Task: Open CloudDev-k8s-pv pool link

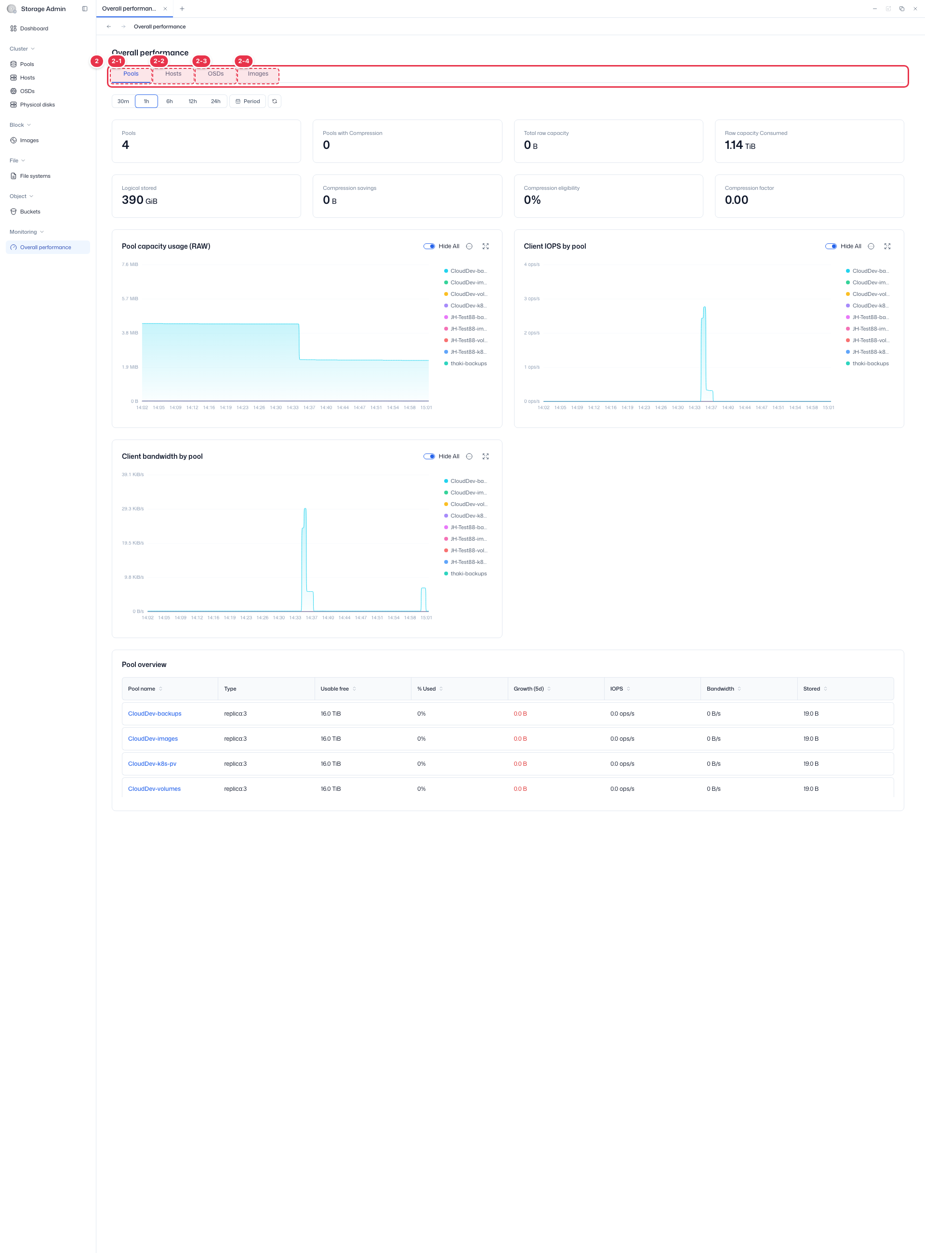Action: [x=152, y=764]
